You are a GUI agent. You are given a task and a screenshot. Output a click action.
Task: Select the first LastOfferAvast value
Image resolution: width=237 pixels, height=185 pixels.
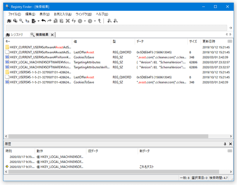(84, 52)
